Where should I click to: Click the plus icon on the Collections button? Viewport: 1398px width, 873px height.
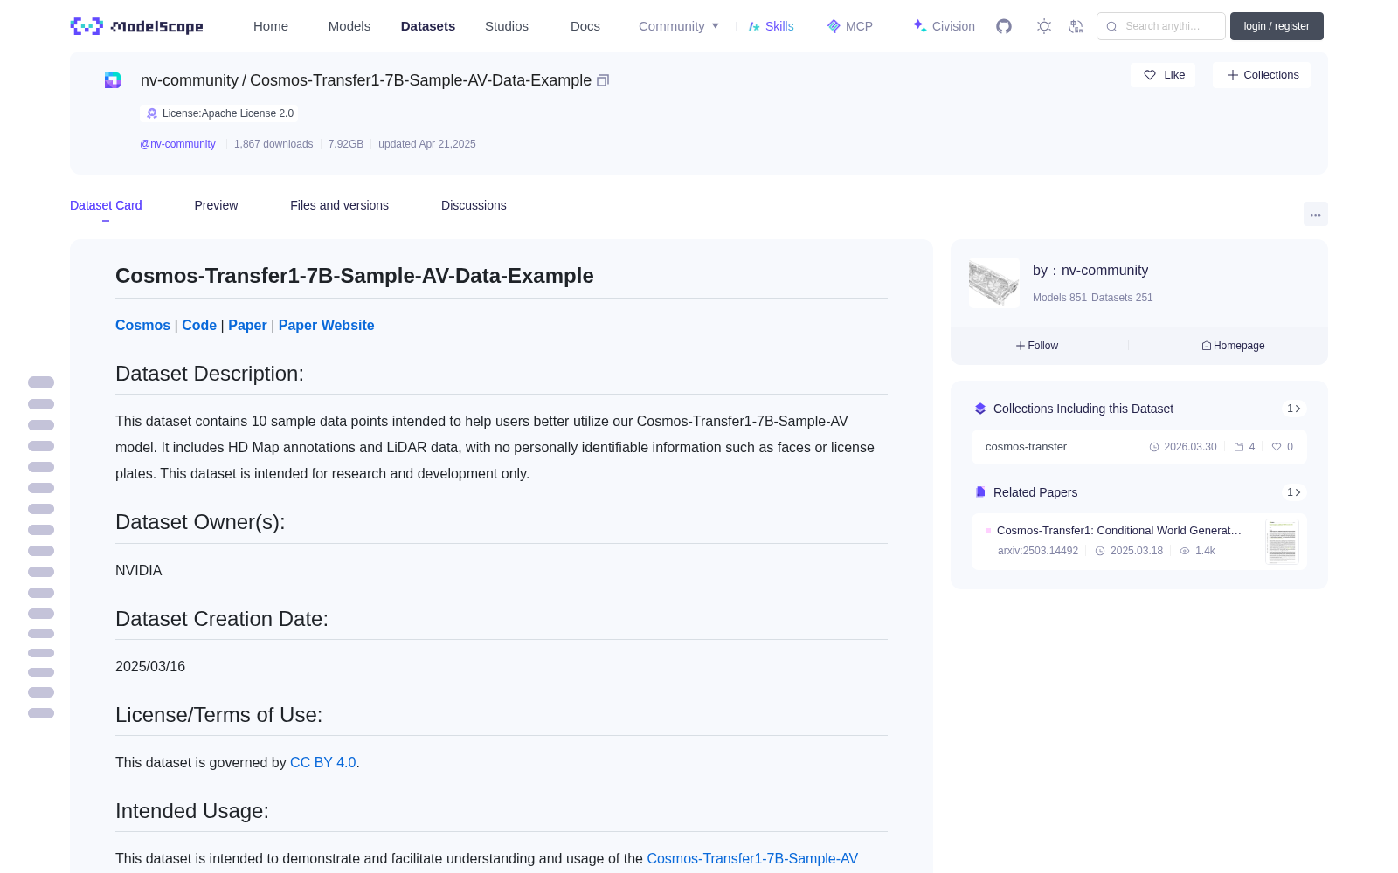(x=1233, y=75)
